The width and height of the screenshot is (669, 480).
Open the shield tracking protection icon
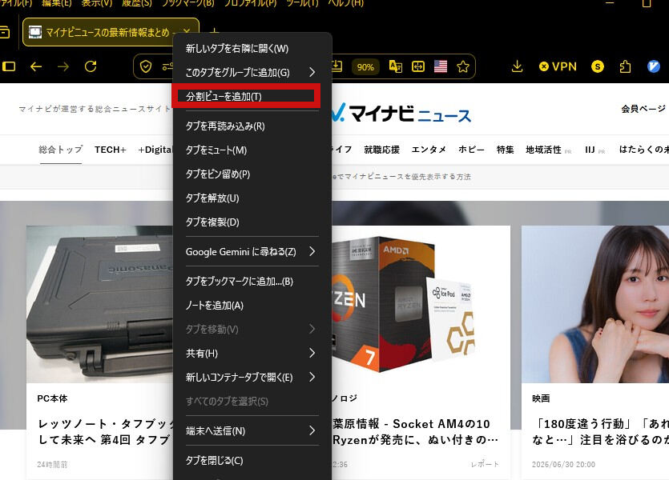pyautogui.click(x=146, y=67)
